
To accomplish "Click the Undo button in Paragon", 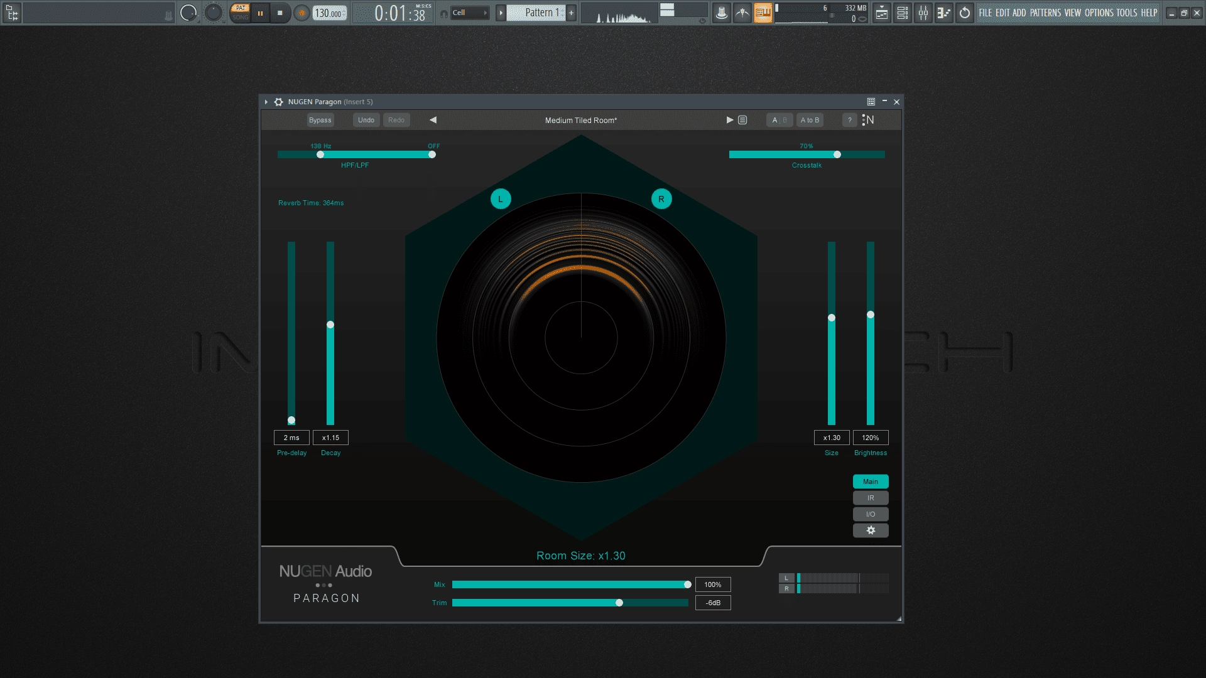I will coord(366,120).
